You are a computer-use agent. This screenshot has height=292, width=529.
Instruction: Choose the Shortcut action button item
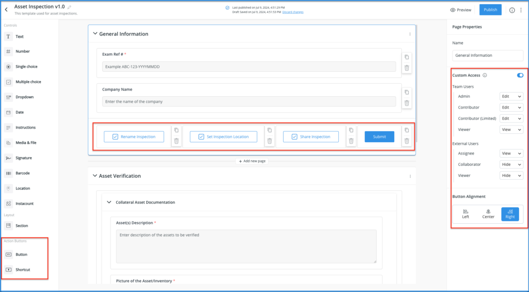click(22, 270)
